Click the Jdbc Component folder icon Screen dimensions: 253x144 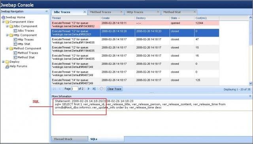(11, 26)
